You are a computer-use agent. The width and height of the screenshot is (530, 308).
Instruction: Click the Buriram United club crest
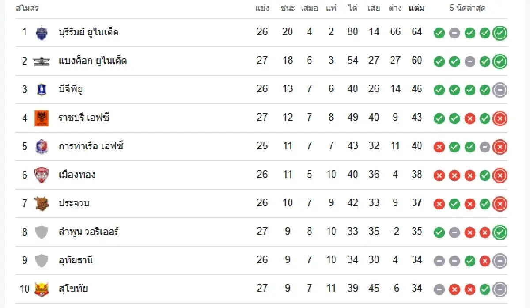click(x=42, y=33)
